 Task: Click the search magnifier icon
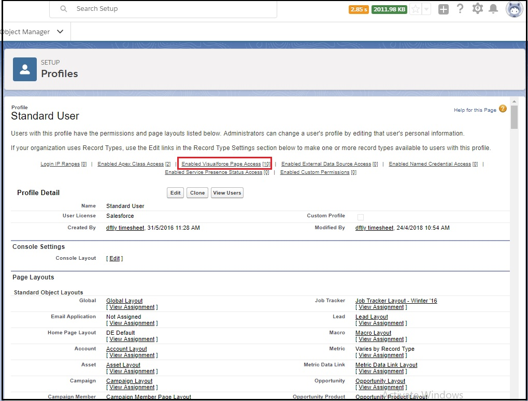[63, 9]
